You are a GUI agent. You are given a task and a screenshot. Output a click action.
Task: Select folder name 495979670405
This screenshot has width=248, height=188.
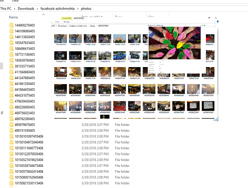(25, 125)
